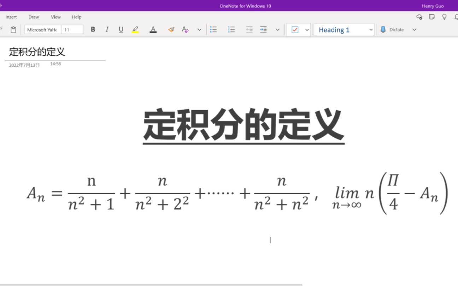
Task: Click the cloud sync status icon
Action: tap(419, 17)
